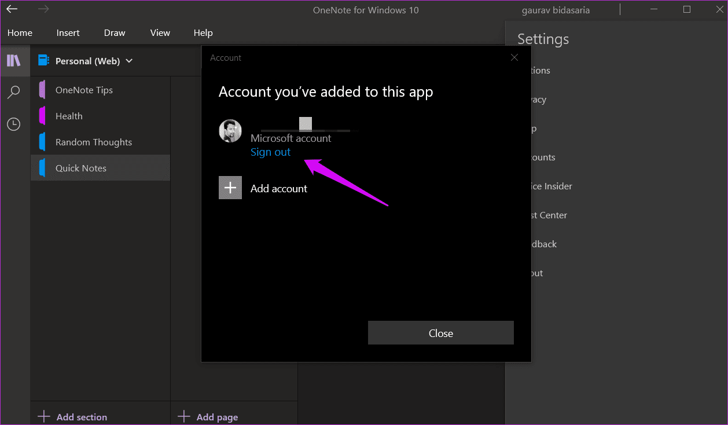This screenshot has height=425, width=728.
Task: Open the Help tab
Action: point(203,33)
